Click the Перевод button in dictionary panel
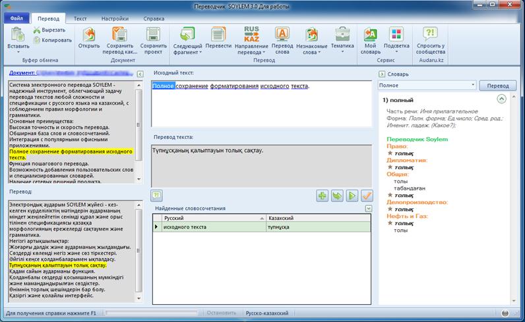Screen dimensions: 525x322 click(498, 86)
